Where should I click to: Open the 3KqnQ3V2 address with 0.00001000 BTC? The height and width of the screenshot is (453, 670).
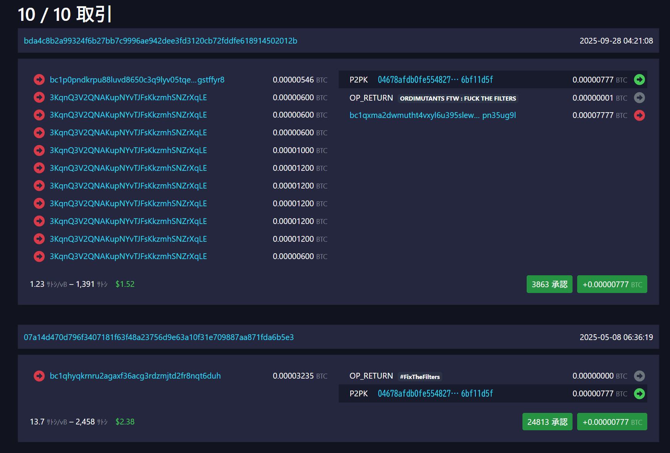pos(128,150)
